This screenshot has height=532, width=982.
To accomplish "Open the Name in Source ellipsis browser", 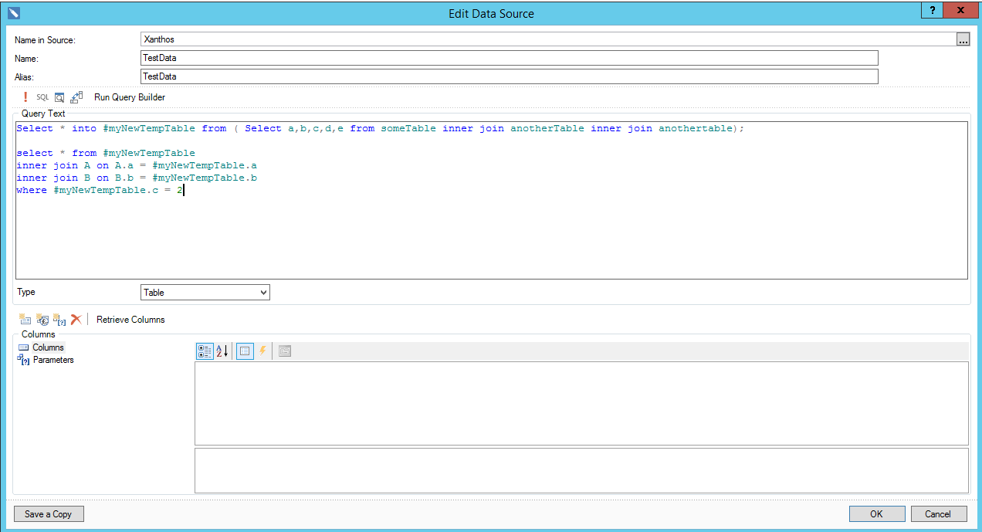I will point(963,40).
